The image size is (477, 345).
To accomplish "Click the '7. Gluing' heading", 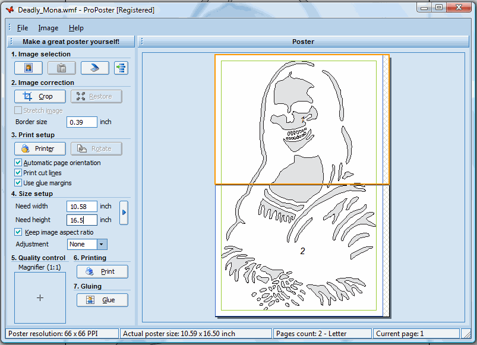I will pyautogui.click(x=87, y=286).
